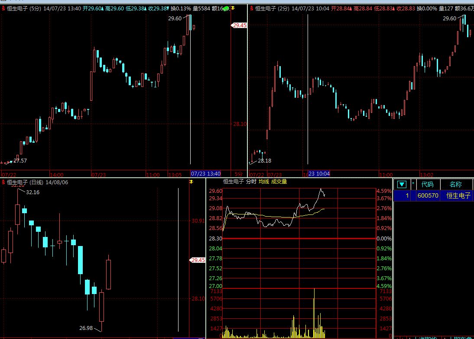Click the 23 10:04 time marker
Screen dimensions: 474x339
(x=319, y=174)
